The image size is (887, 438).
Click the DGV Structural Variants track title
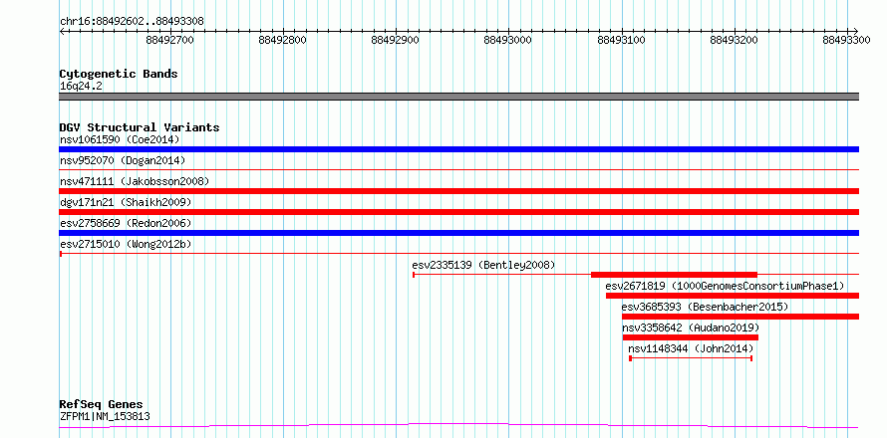pyautogui.click(x=140, y=127)
